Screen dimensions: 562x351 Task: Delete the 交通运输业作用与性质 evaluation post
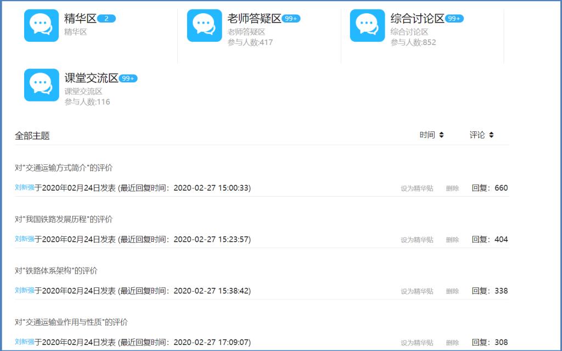point(452,343)
